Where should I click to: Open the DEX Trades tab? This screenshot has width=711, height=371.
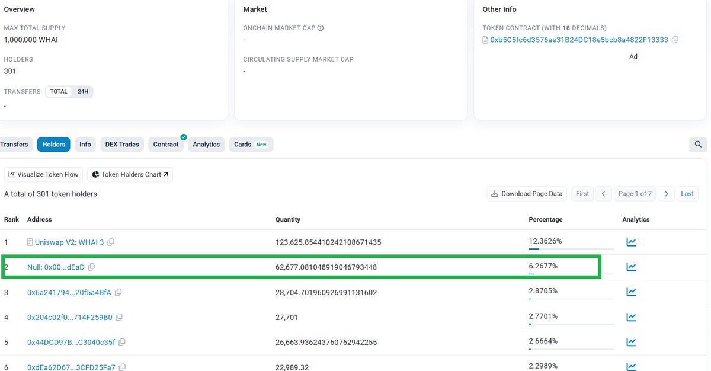(x=122, y=145)
